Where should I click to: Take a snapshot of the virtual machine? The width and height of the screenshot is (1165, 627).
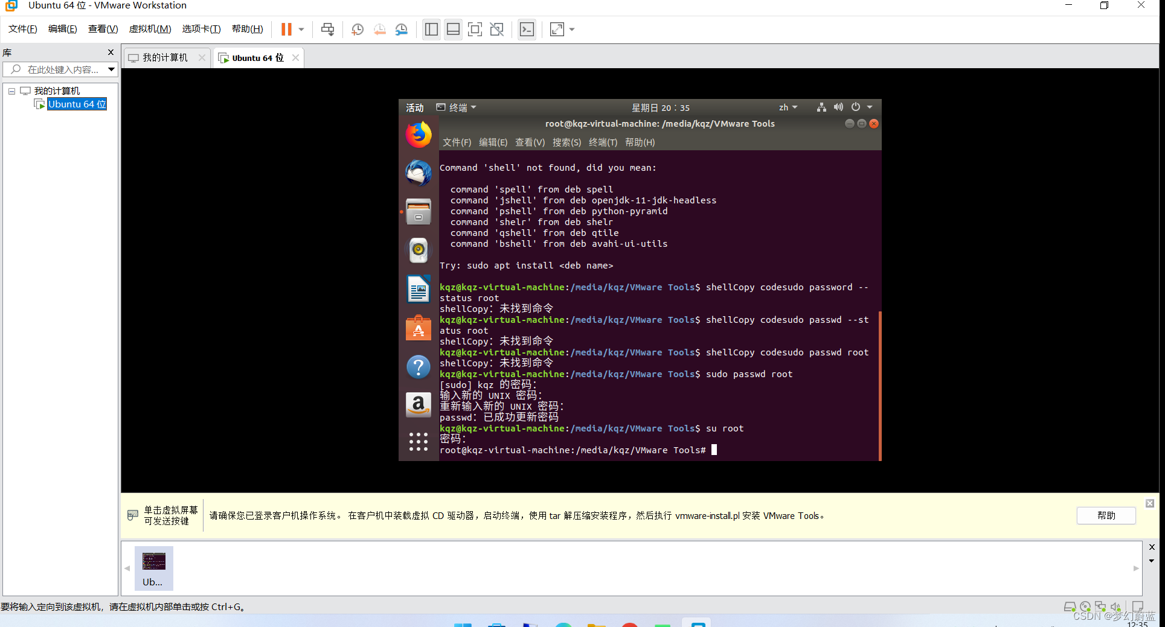358,29
